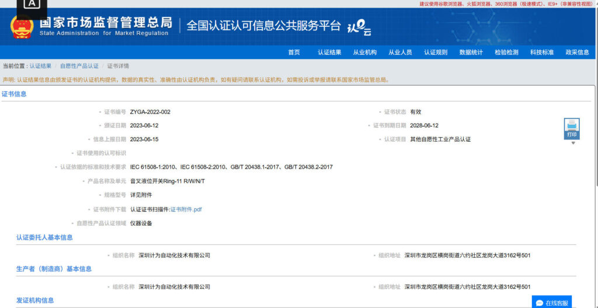Click the "A" icon at top-left corner

click(32, 5)
